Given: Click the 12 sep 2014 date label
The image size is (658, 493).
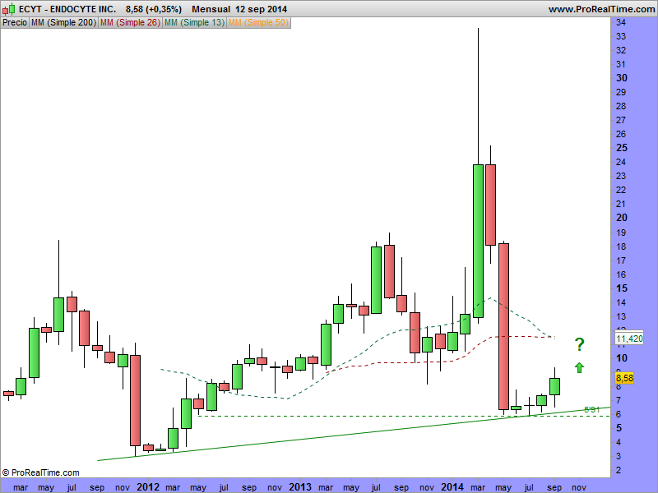Looking at the screenshot, I should [261, 9].
